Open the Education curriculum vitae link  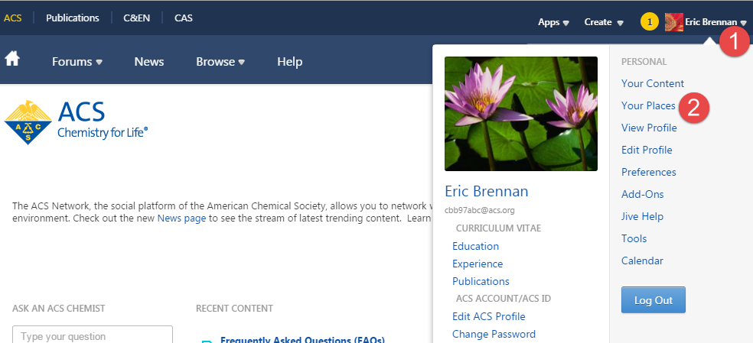[475, 246]
